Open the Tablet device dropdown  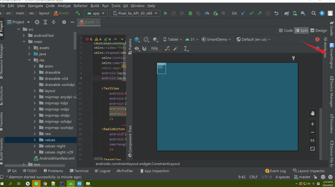(172, 39)
